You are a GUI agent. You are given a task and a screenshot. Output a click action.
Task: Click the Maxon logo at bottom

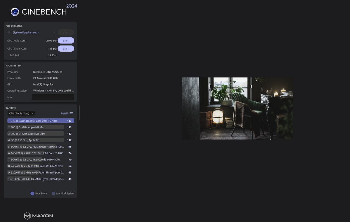click(38, 216)
